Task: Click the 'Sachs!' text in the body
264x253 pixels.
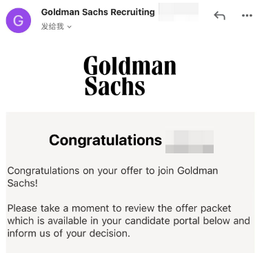Action: (x=23, y=184)
